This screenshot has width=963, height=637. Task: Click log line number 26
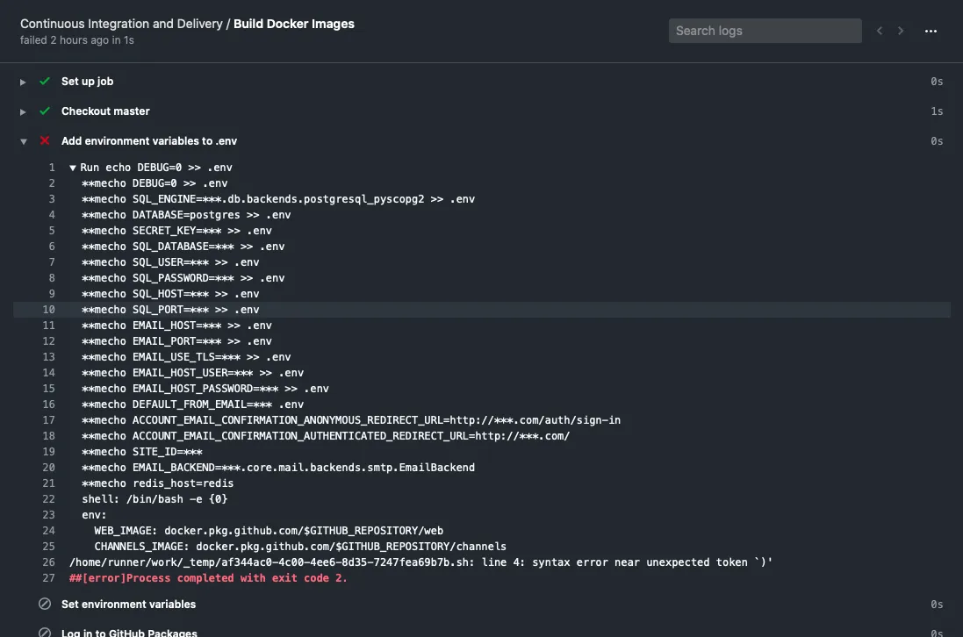click(48, 562)
